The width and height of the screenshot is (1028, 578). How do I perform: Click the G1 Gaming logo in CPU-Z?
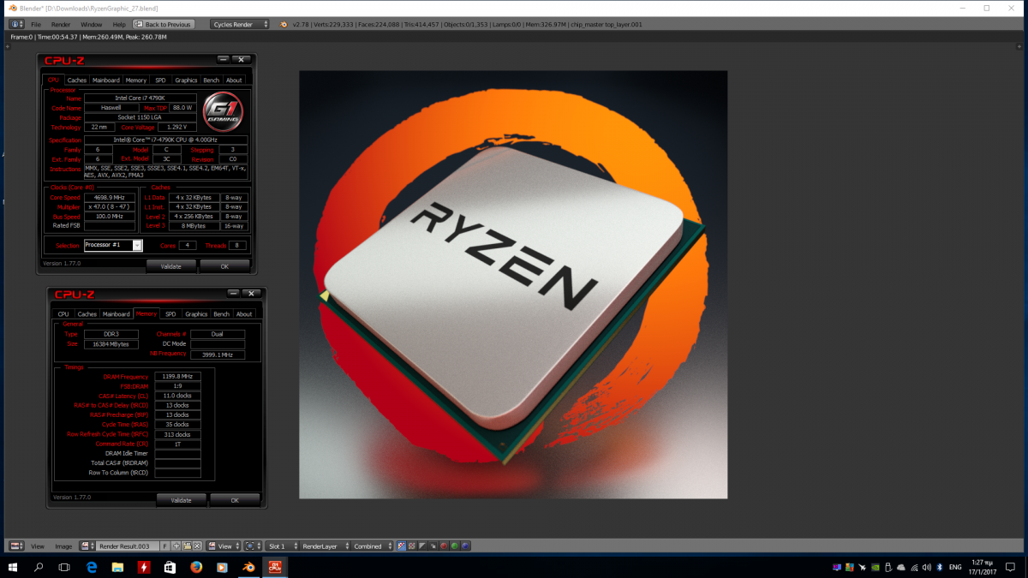tap(223, 111)
